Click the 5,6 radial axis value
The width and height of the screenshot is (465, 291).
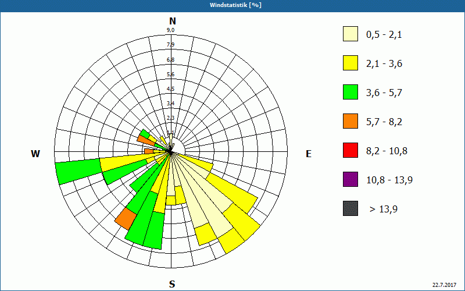click(x=170, y=74)
